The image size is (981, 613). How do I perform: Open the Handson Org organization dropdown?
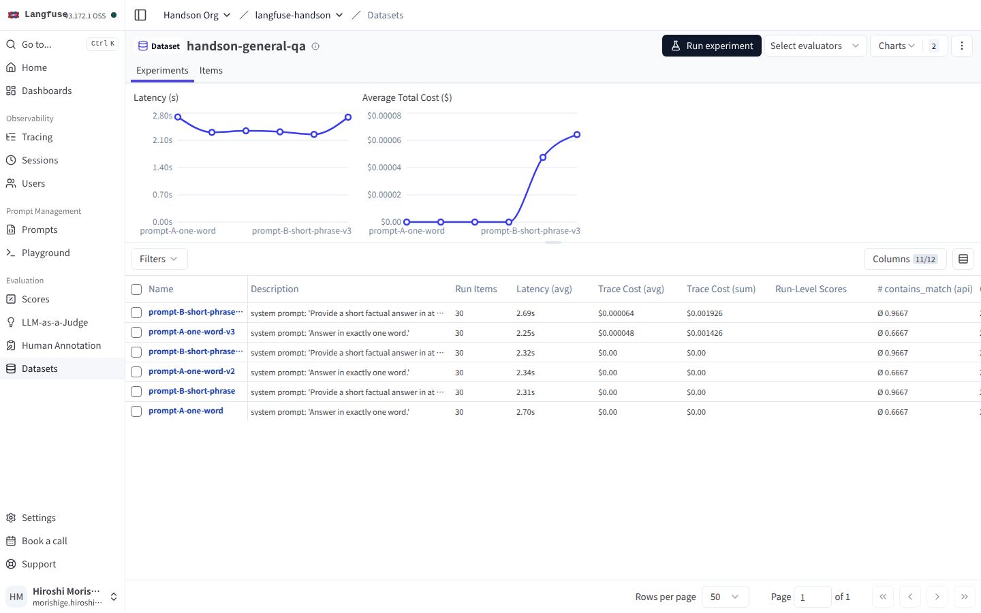197,15
